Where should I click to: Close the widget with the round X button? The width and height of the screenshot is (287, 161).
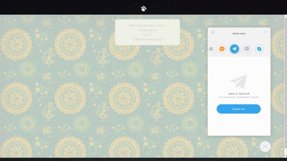click(265, 146)
